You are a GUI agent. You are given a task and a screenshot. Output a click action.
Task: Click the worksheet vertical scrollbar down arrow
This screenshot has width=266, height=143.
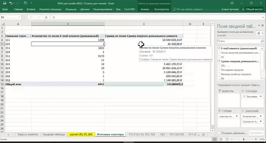point(212,131)
